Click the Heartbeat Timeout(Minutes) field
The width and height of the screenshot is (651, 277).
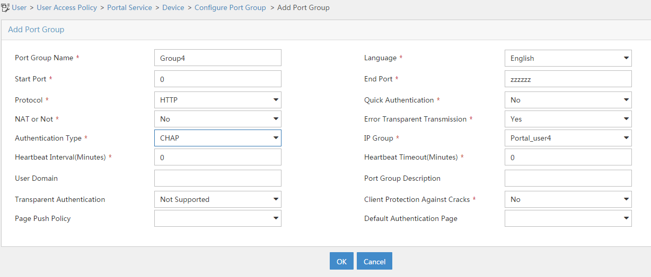coord(568,158)
